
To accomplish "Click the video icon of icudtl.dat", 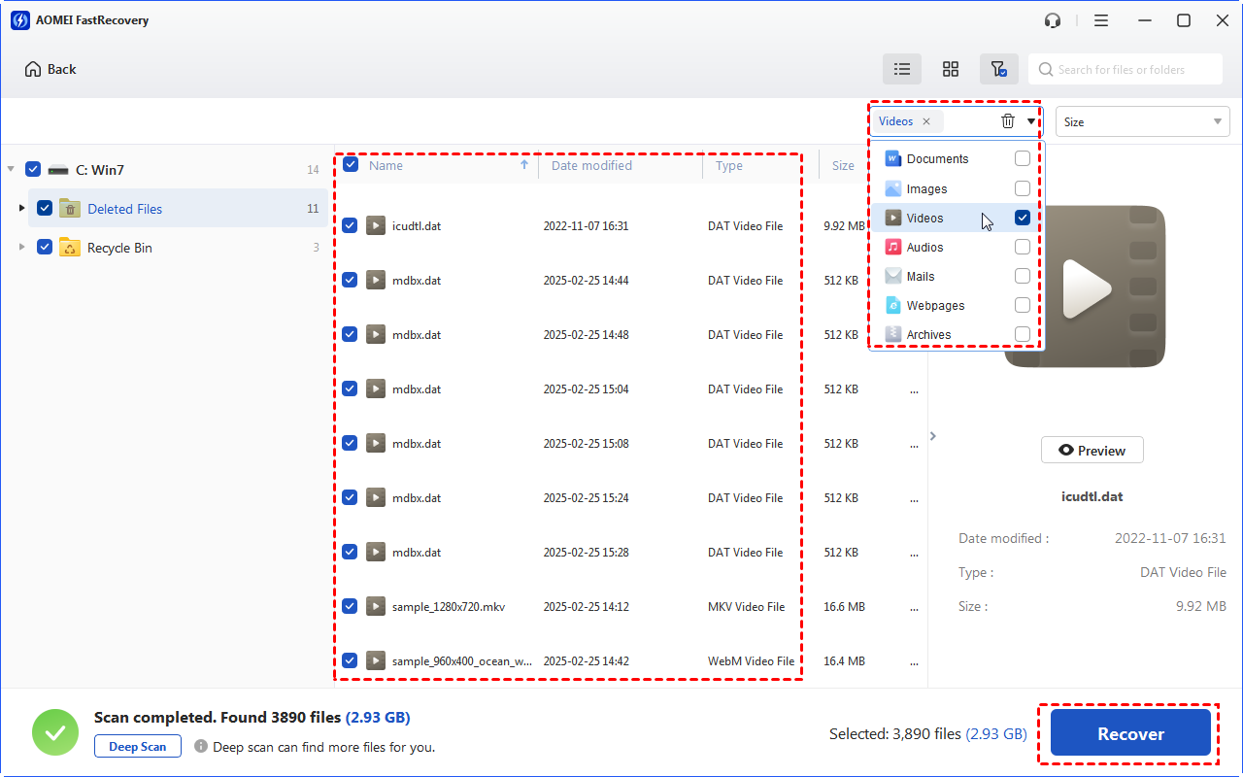I will pos(376,225).
